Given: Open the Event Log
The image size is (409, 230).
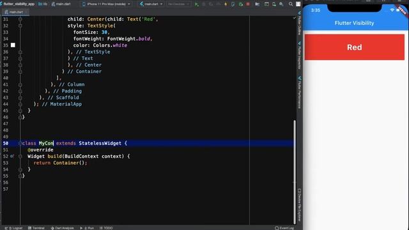Looking at the screenshot, I should click(284, 228).
